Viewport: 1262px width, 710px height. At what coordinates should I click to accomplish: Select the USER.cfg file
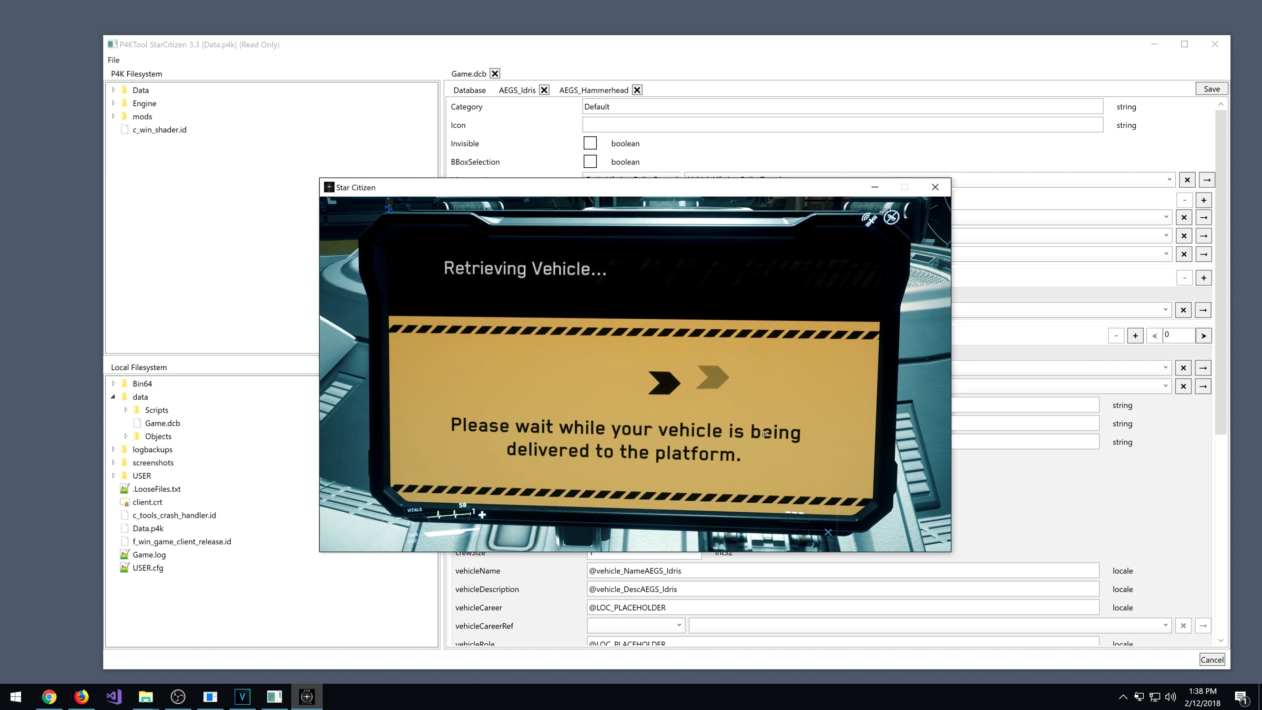point(148,567)
